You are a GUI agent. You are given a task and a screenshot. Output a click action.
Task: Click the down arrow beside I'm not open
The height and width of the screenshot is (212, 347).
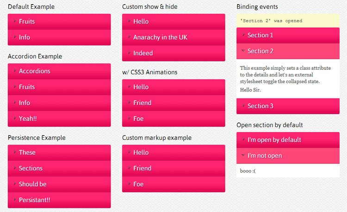point(243,156)
